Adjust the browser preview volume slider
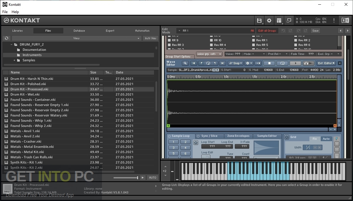Viewport: 353px width, 201px height. pyautogui.click(x=126, y=177)
